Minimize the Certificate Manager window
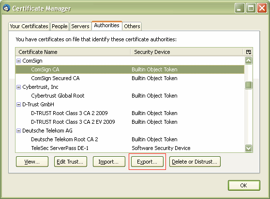This screenshot has height=199, width=270. click(x=240, y=8)
